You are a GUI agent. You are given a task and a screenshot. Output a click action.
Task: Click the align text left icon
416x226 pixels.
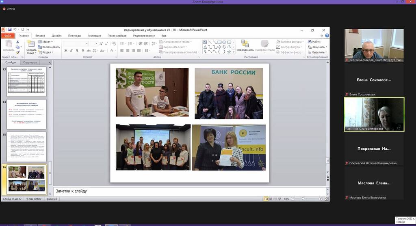pyautogui.click(x=122, y=50)
